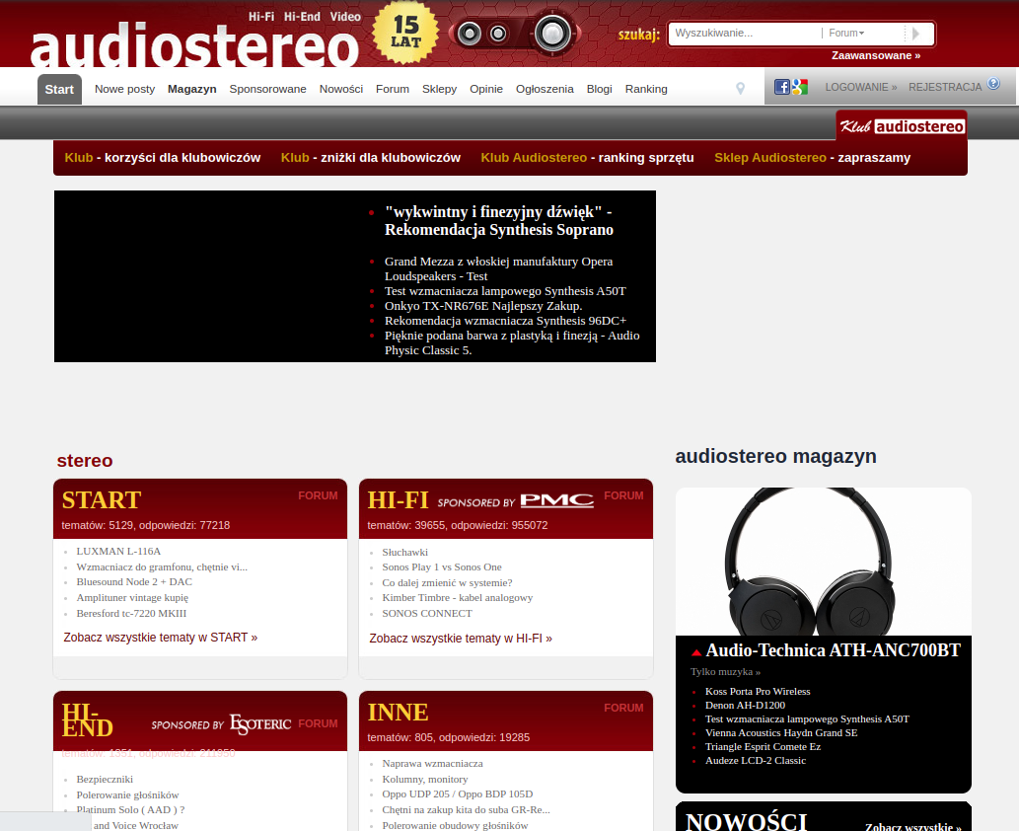Open Klub Audiostereo - ranking sprzętu
Image resolution: width=1019 pixels, height=831 pixels.
[x=588, y=158]
